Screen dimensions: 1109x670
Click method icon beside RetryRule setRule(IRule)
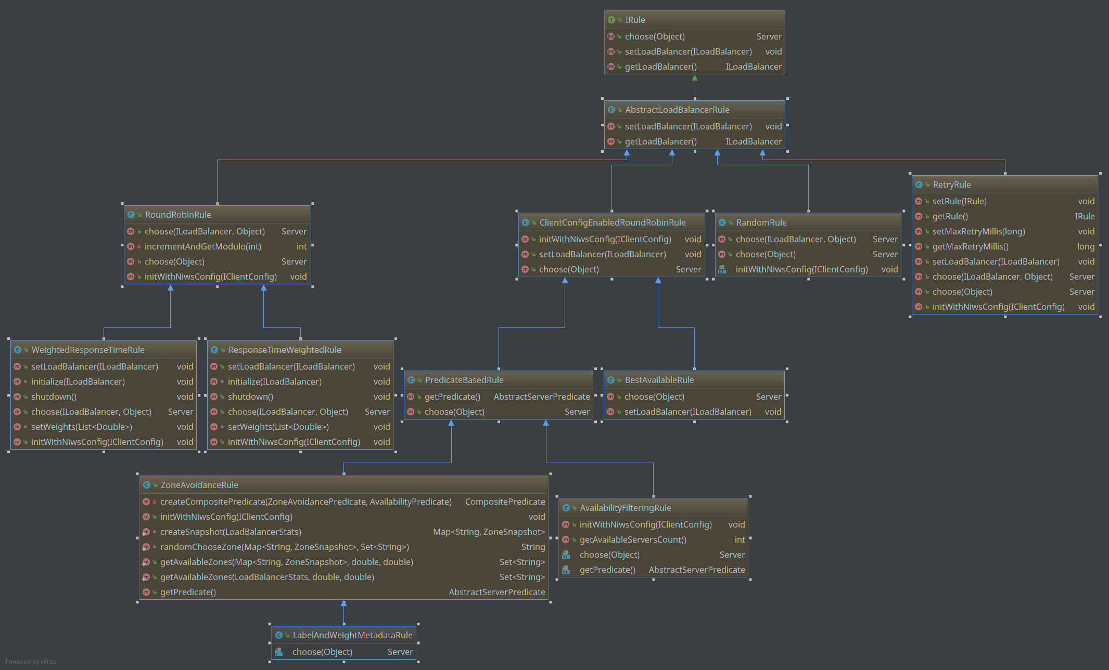click(919, 201)
